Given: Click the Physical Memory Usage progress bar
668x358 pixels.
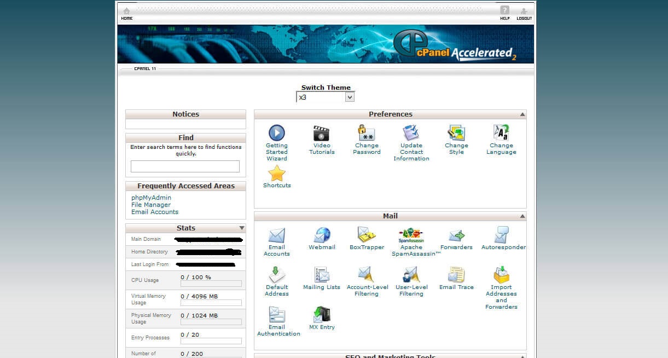Looking at the screenshot, I should pyautogui.click(x=211, y=322).
